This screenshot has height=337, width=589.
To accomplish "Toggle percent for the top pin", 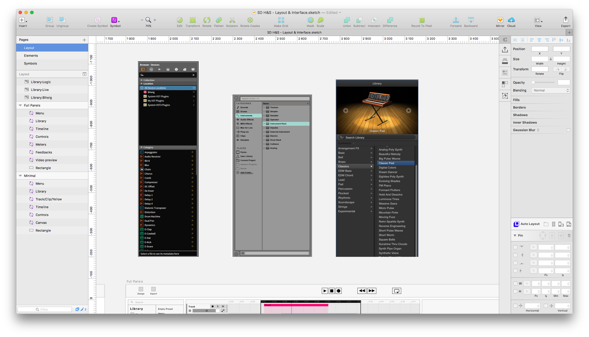I will [534, 248].
